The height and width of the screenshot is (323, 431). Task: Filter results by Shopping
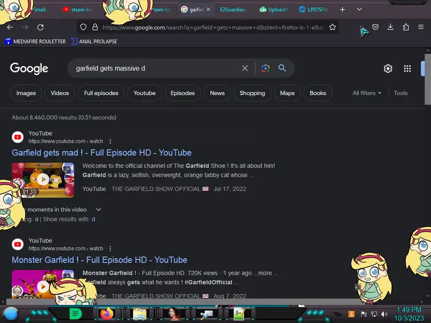tap(253, 93)
